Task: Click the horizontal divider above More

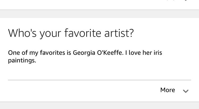Action: point(99,80)
